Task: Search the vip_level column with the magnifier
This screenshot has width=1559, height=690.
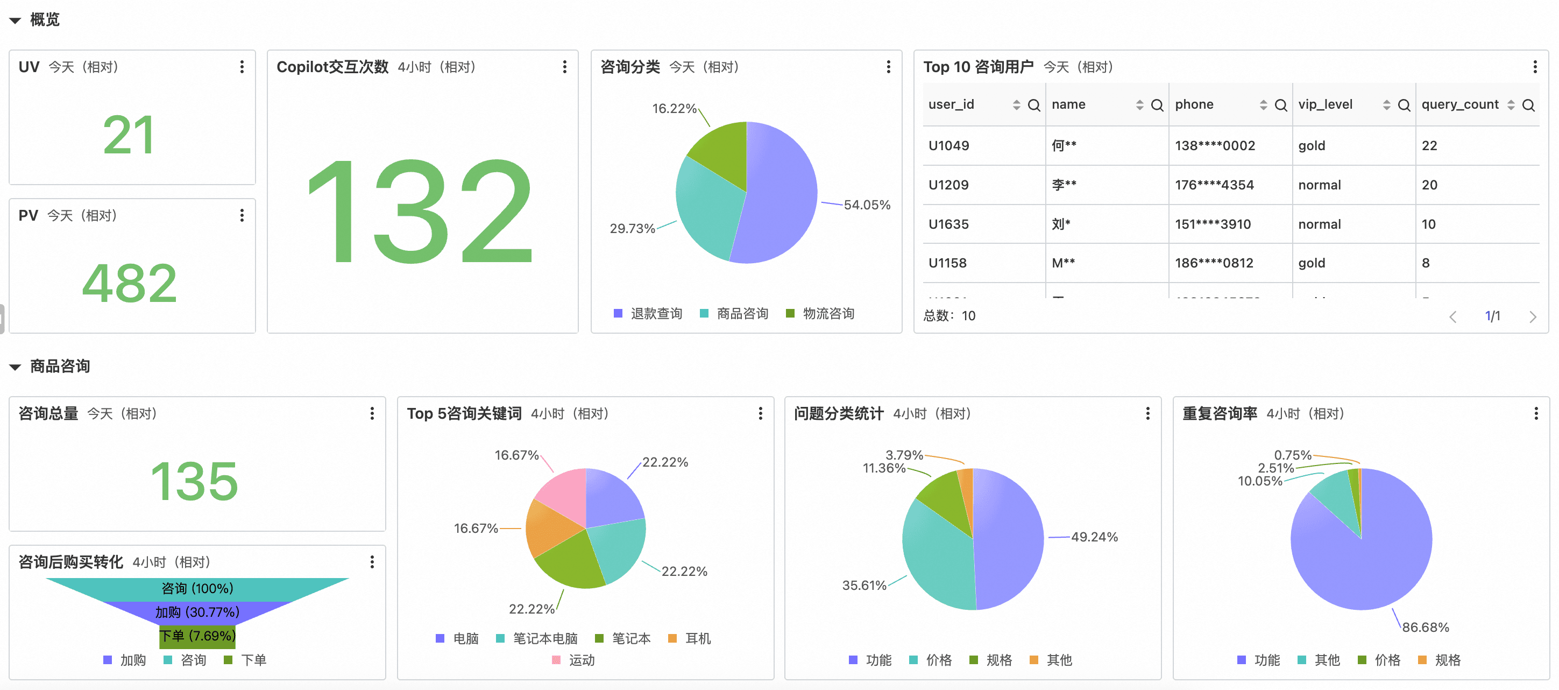Action: pyautogui.click(x=1404, y=105)
